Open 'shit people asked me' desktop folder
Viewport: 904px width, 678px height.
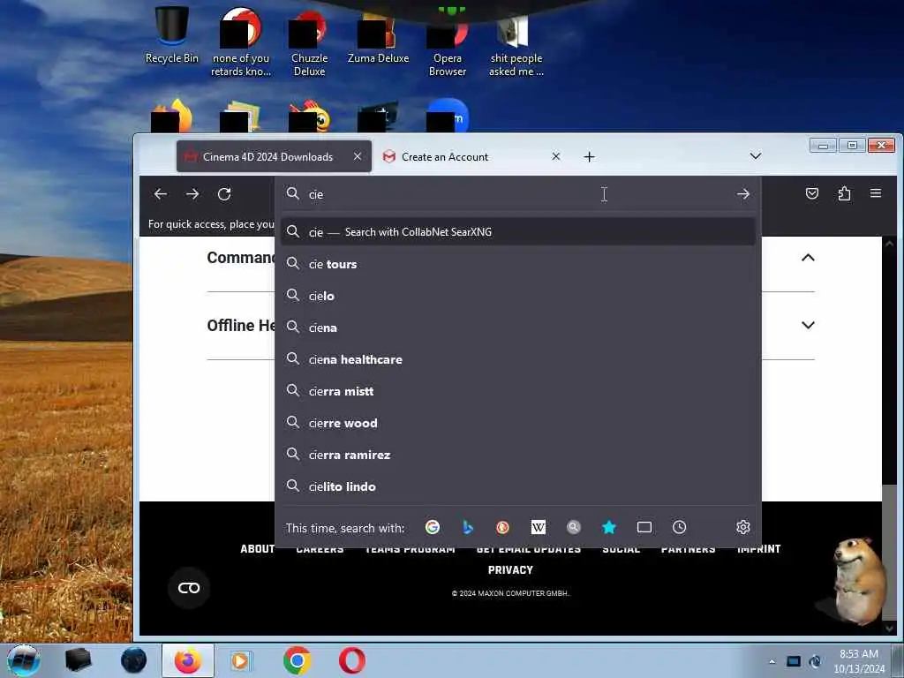pos(516,45)
